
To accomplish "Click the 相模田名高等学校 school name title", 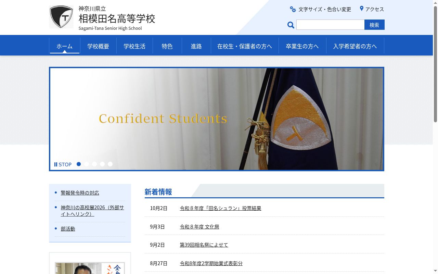I will tap(117, 18).
